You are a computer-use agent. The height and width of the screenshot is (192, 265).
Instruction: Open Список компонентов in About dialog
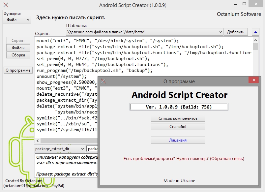[x=178, y=118]
